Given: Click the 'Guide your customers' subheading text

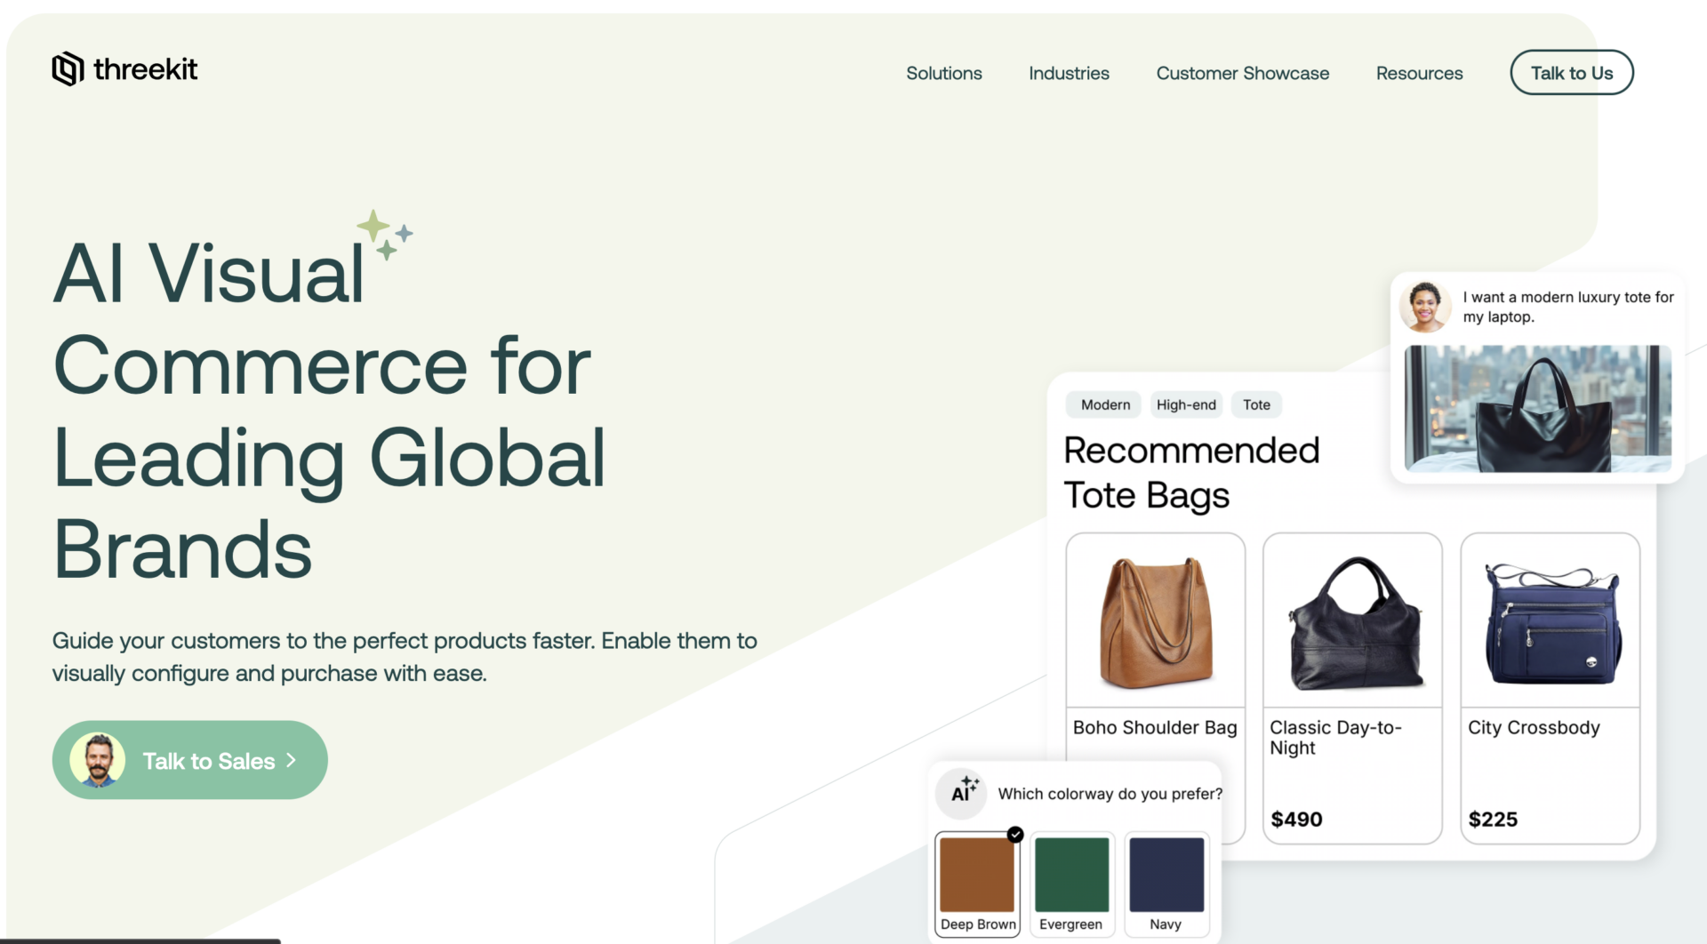Looking at the screenshot, I should pos(405,657).
